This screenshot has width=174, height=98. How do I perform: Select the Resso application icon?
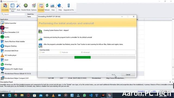click(x=2, y=28)
